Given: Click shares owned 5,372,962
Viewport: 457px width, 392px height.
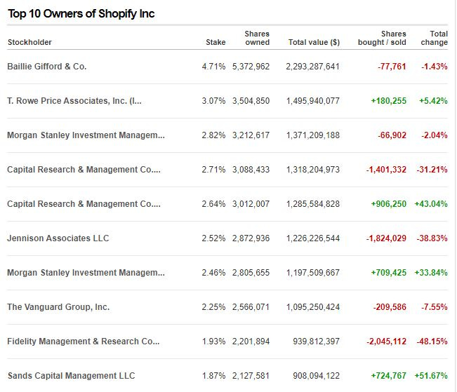Looking at the screenshot, I should pos(251,67).
